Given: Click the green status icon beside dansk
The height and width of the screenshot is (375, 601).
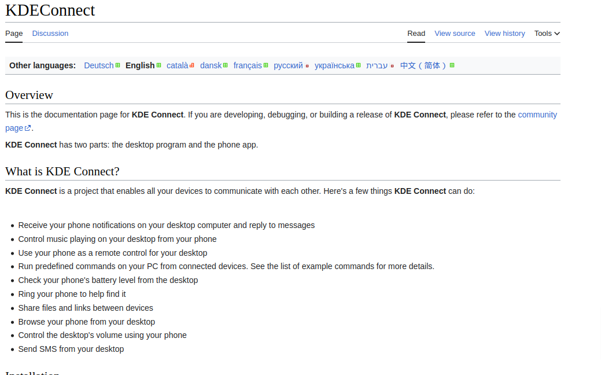Looking at the screenshot, I should click(226, 65).
